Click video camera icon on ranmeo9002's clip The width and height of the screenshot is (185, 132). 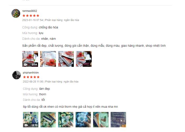coord(26,65)
